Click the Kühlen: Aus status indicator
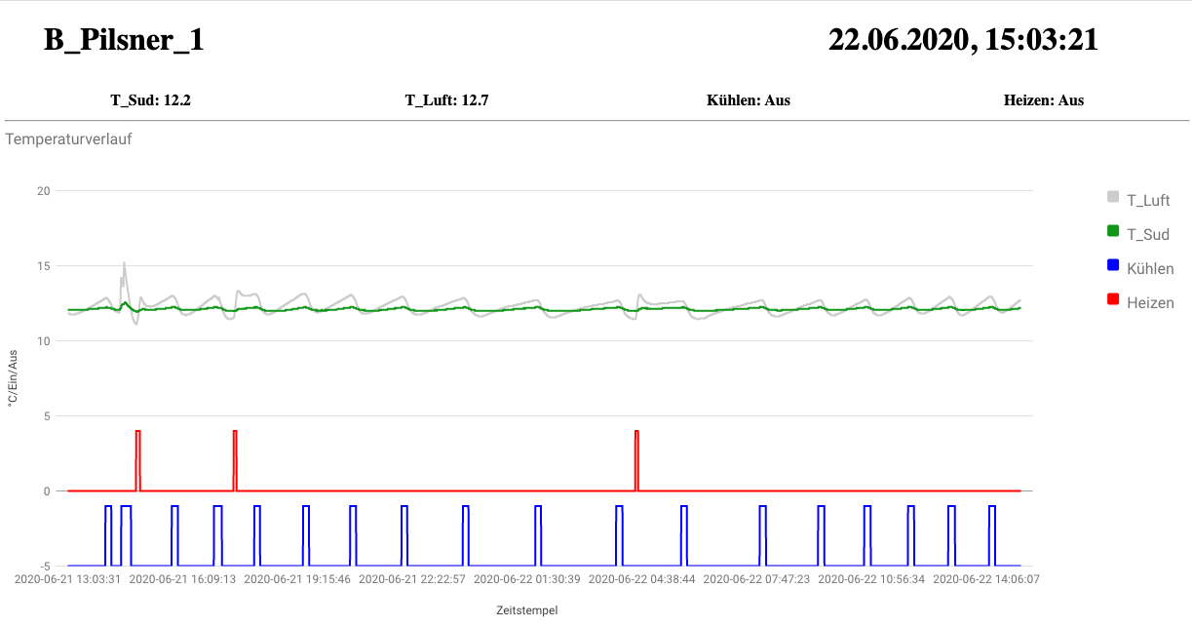 748,99
